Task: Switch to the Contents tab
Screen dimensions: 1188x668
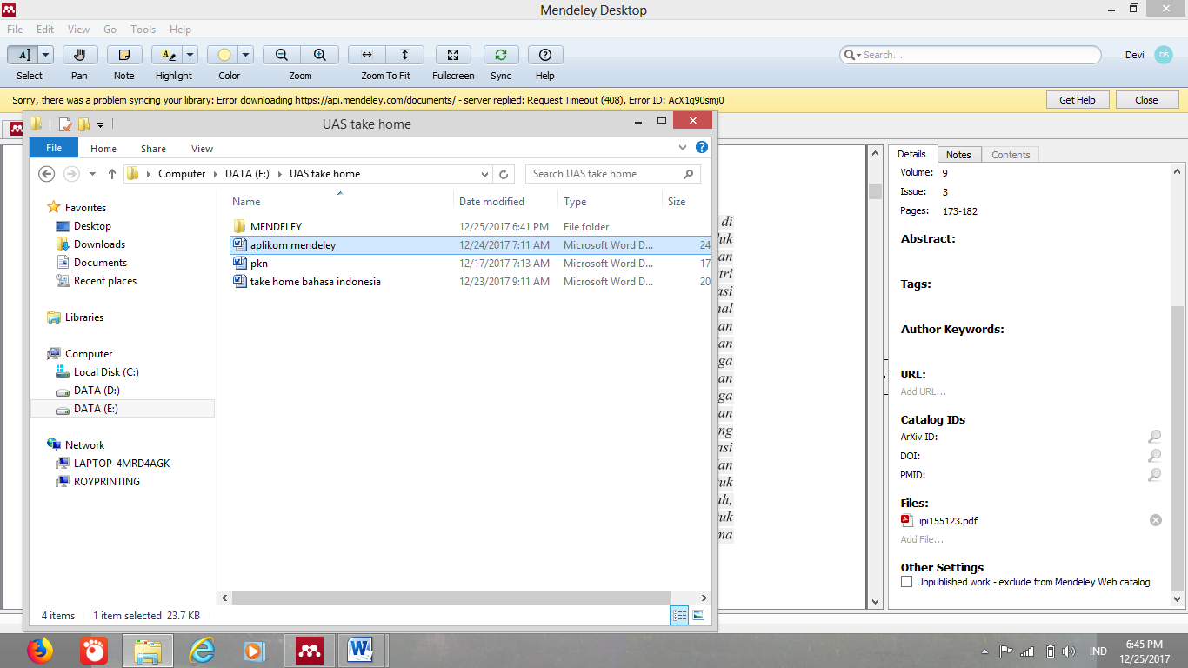Action: [1011, 155]
